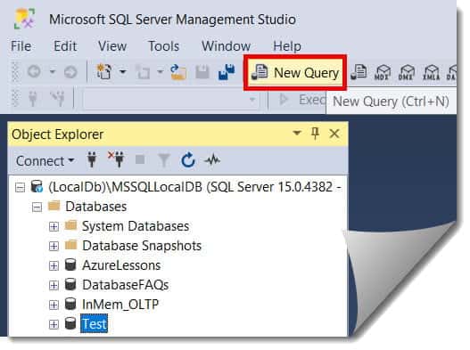Click the toolbar Connect plug icon
Viewport: 470px width, 350px height.
click(33, 98)
